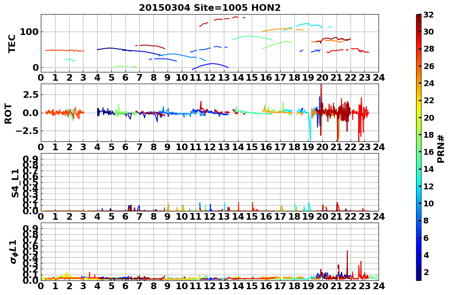This screenshot has width=449, height=295.
Task: Select colorbar tick label "26"
Action: [429, 66]
